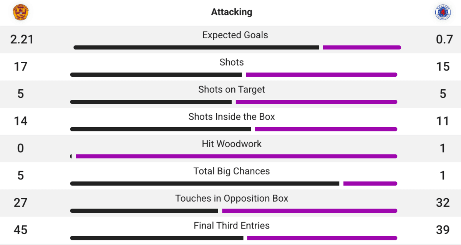Click the 11 shots inside the box value
The width and height of the screenshot is (461, 245).
click(x=443, y=121)
